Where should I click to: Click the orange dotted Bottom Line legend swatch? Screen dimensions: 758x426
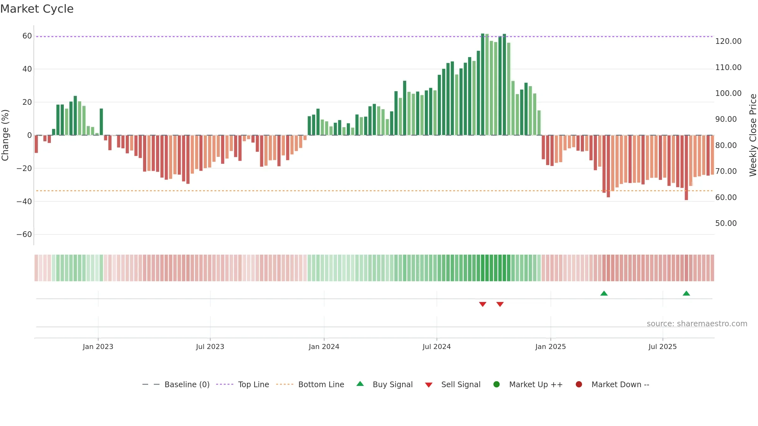click(285, 384)
